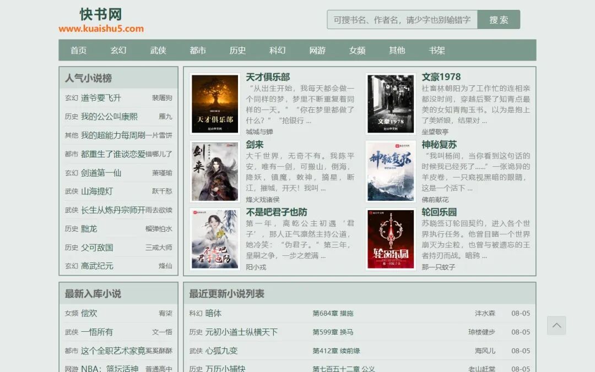Open the 玄幻 category in navigation bar
This screenshot has width=595, height=372.
118,51
